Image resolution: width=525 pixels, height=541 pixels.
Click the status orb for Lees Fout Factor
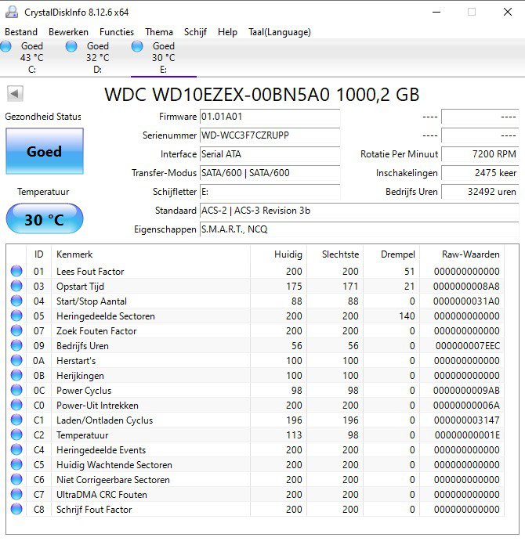tap(16, 271)
